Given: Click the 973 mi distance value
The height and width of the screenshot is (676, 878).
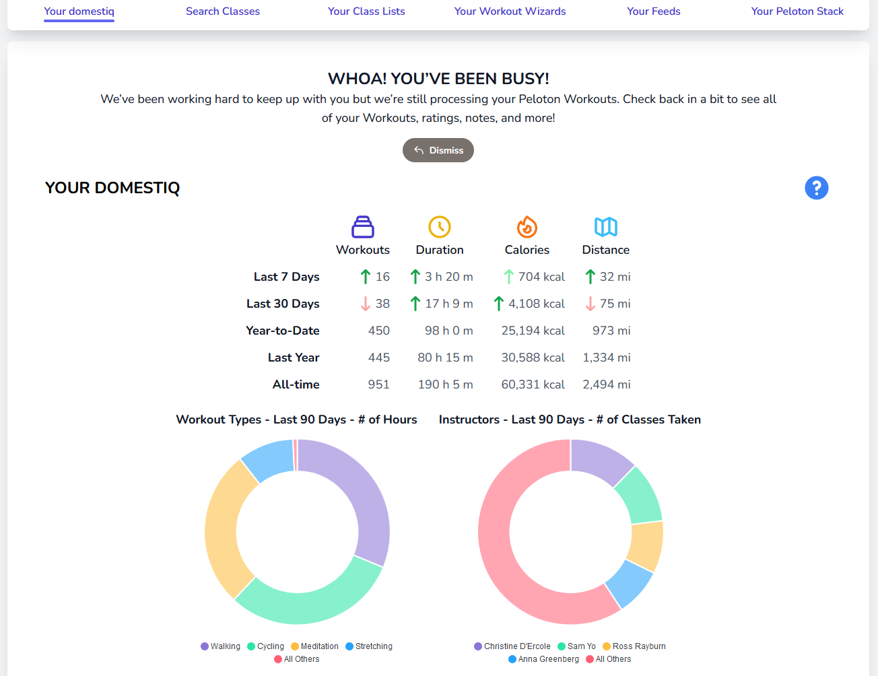Looking at the screenshot, I should pos(611,331).
